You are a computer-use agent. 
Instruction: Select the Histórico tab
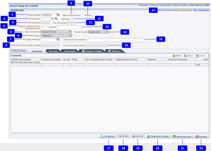coord(114,51)
